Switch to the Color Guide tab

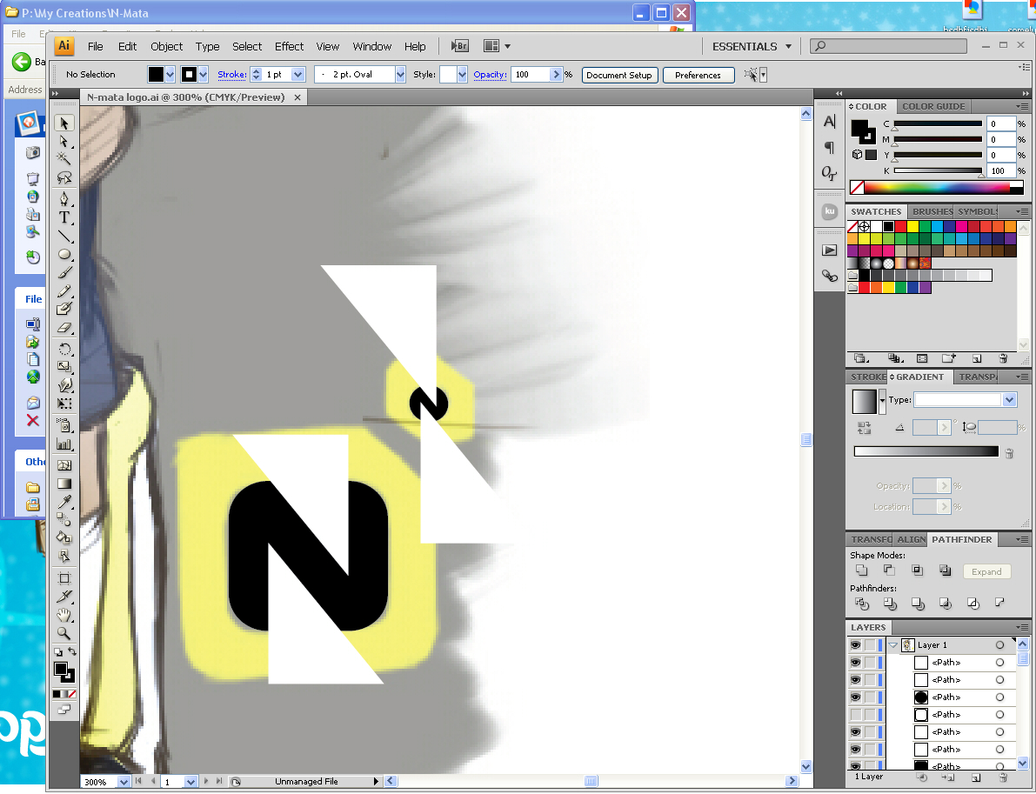933,106
